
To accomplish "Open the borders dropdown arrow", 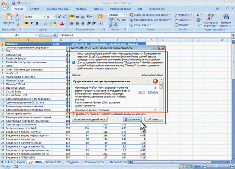I will 49,23.
